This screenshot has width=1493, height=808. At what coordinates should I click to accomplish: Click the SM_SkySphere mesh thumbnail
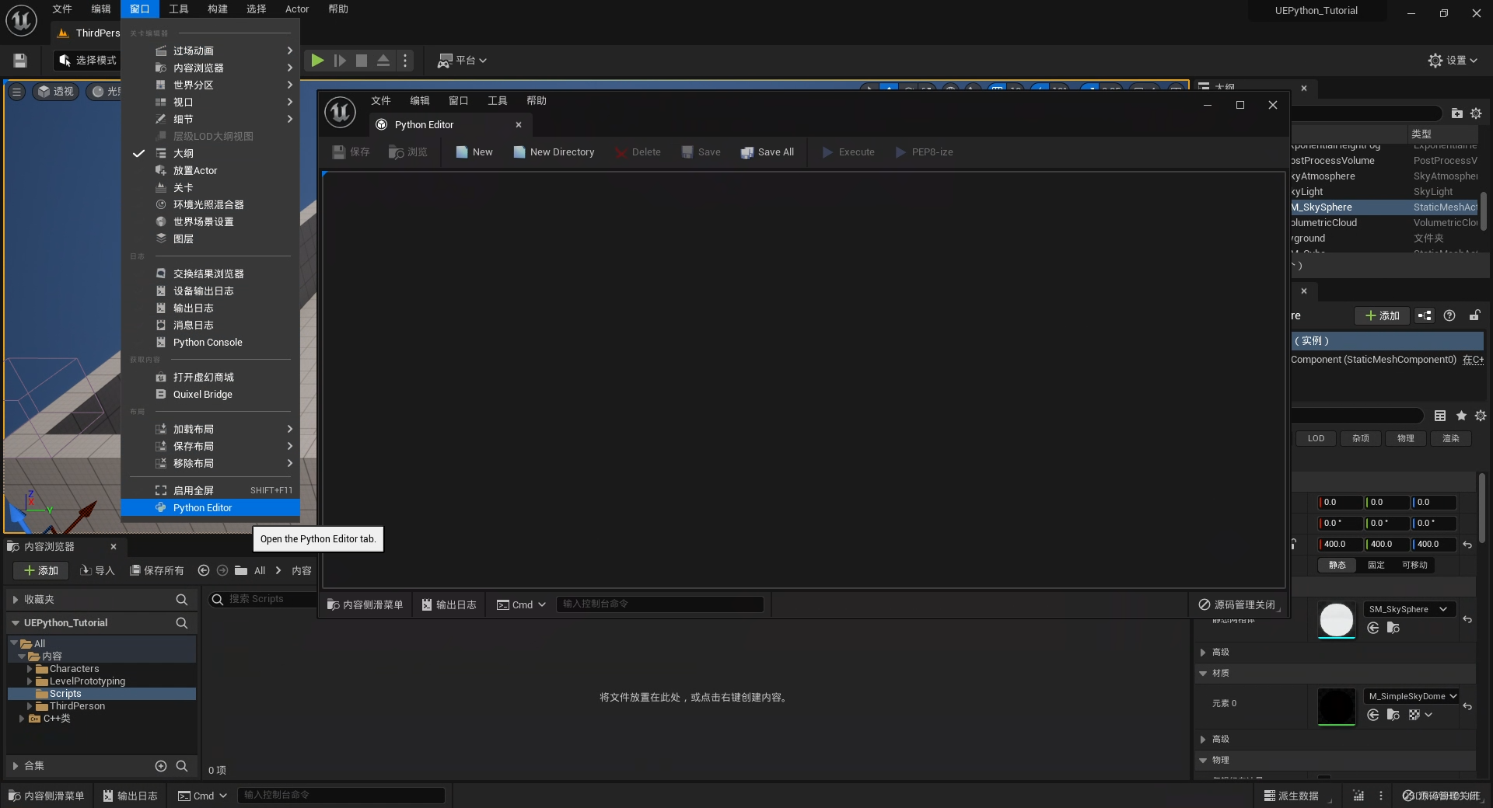[1337, 620]
